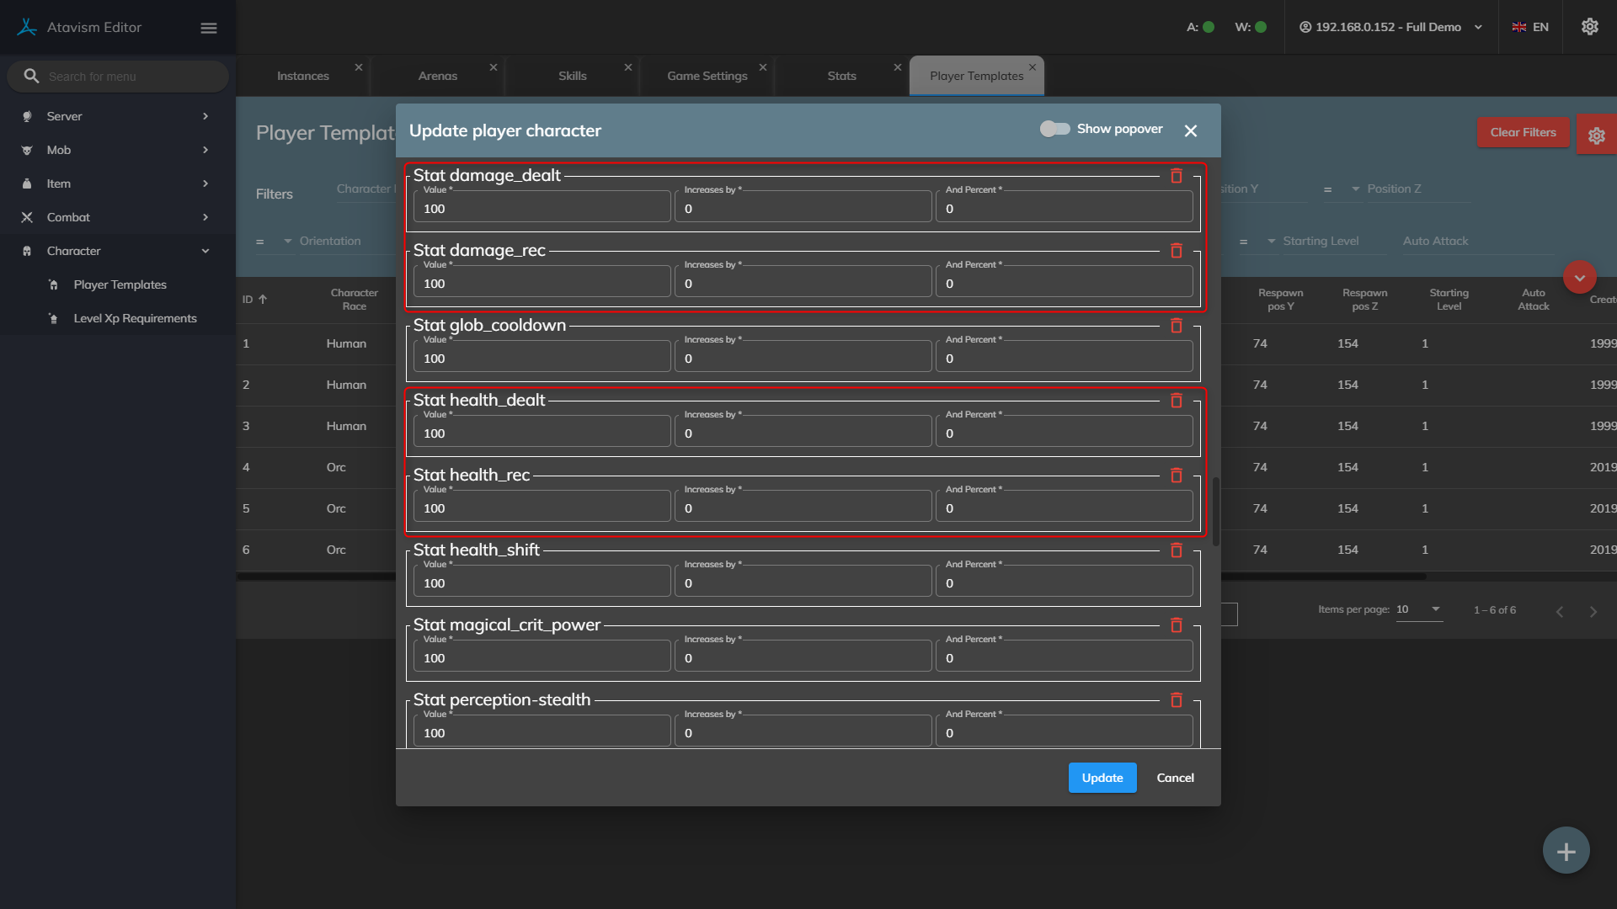Switch to the Game Settings tab
The height and width of the screenshot is (909, 1617).
(x=707, y=76)
